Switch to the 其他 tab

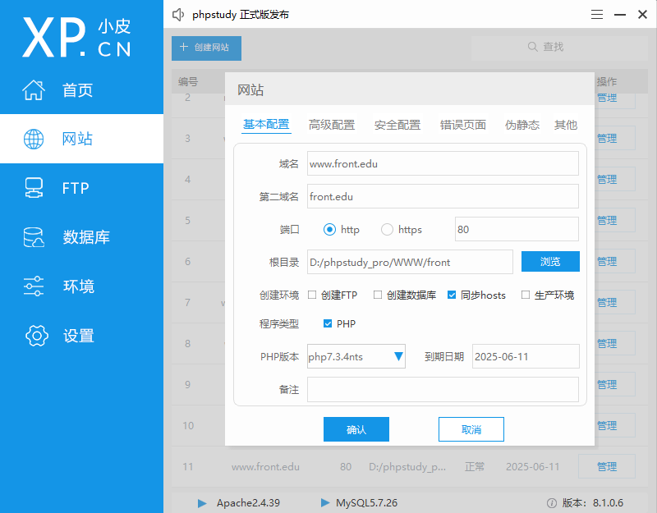(566, 125)
